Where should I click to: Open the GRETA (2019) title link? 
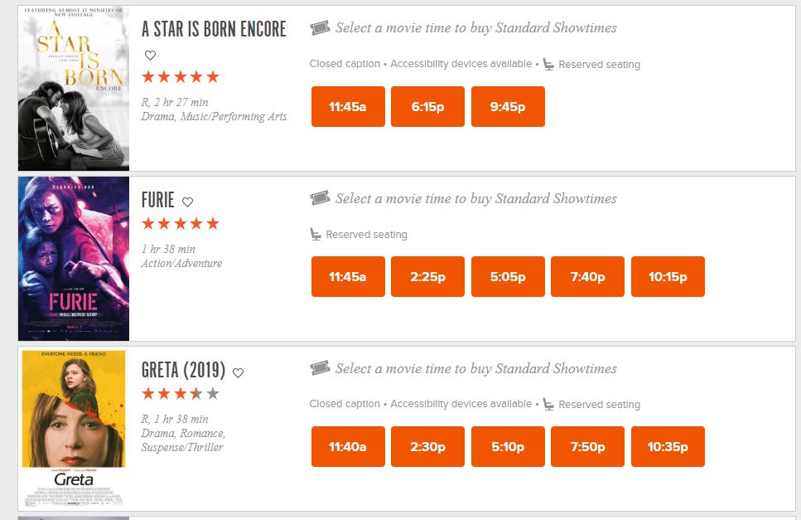point(185,370)
